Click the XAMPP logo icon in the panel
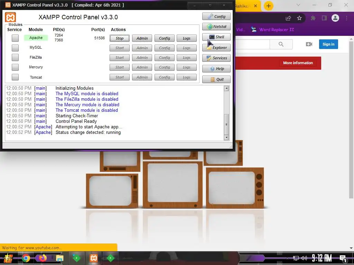Screen dimensions: 354x265 tap(10, 17)
